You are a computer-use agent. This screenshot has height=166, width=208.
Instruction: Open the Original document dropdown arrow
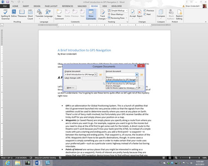tap(96, 74)
